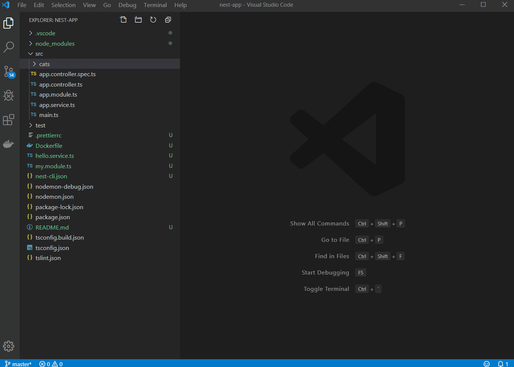Screen dimensions: 514x367
Task: Click the F5 key hint
Action: click(360, 272)
